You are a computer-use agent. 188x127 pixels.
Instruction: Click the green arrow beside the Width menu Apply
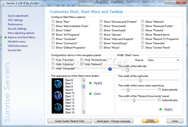pos(160,109)
